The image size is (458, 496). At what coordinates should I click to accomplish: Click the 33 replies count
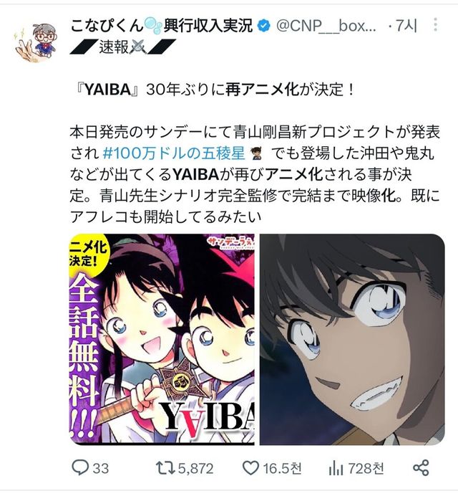pos(101,469)
